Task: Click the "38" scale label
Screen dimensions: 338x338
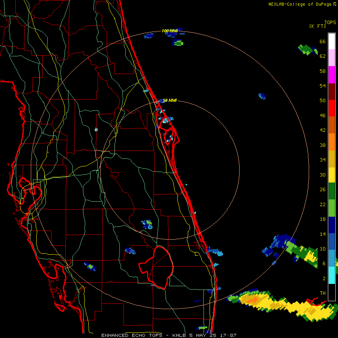Action: tap(323, 145)
